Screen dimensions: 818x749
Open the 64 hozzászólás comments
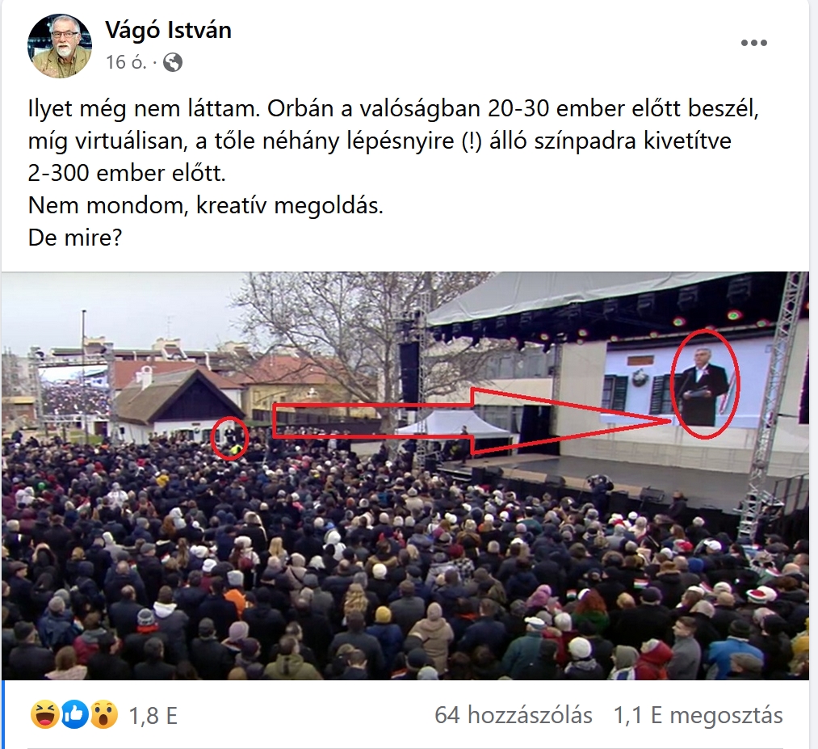(514, 715)
